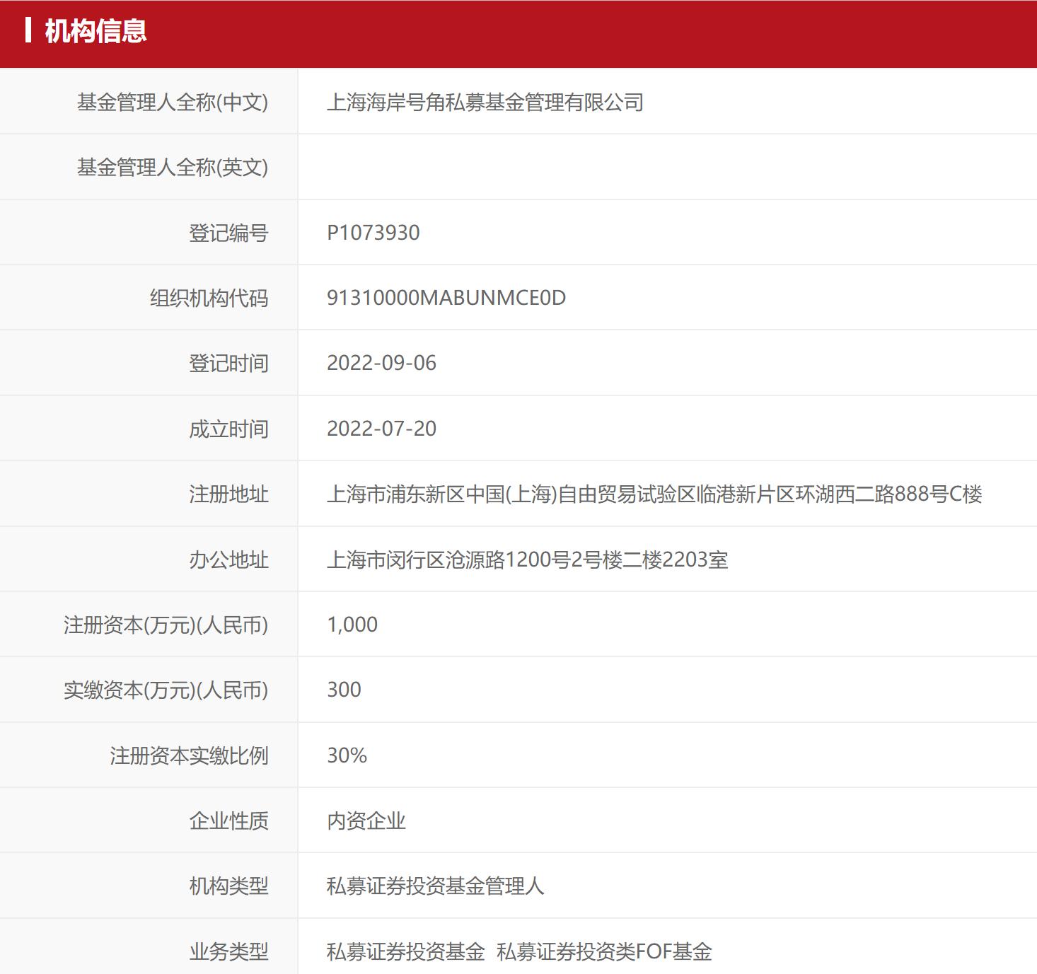This screenshot has width=1037, height=974.
Task: Click the 成立时间 label
Action: (228, 429)
